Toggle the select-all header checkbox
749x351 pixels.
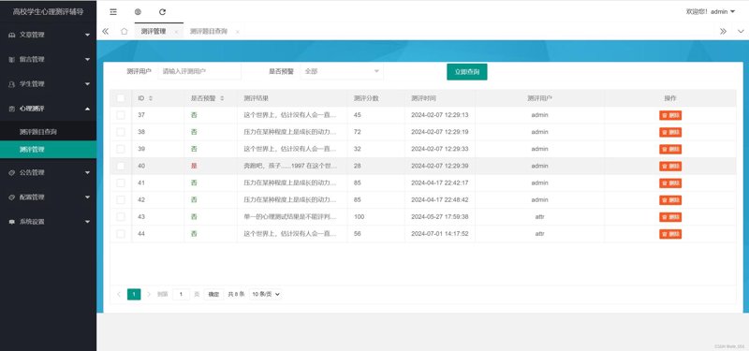[x=121, y=98]
